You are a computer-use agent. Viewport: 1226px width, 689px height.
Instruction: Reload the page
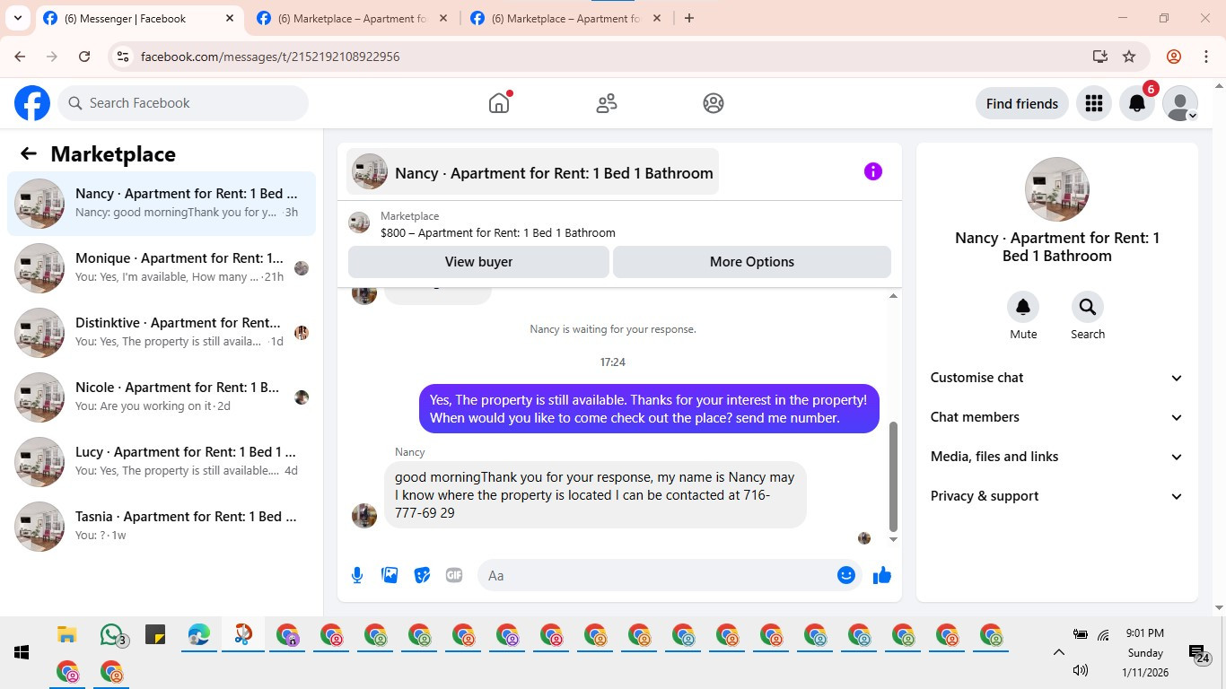[x=84, y=57]
